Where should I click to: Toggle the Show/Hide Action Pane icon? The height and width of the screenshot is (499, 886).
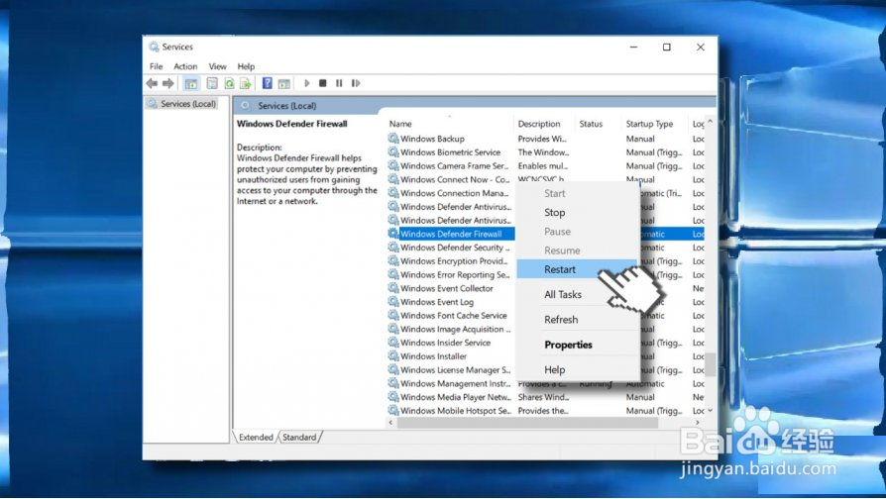coord(283,83)
